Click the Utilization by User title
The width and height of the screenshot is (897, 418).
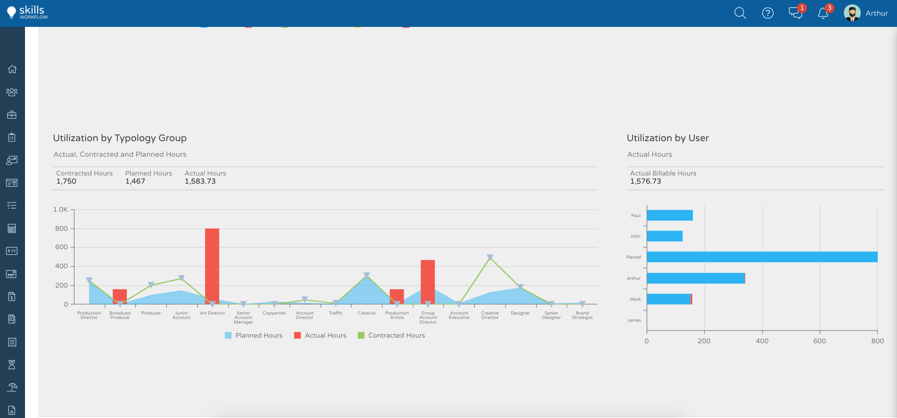point(668,138)
